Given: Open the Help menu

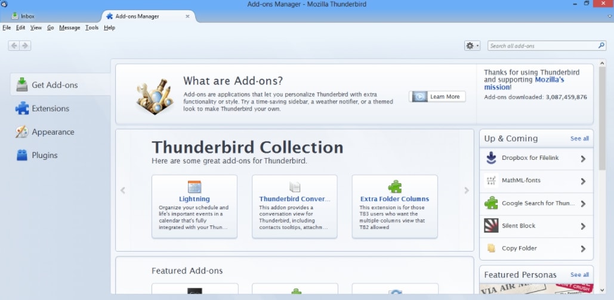Looking at the screenshot, I should coord(109,27).
